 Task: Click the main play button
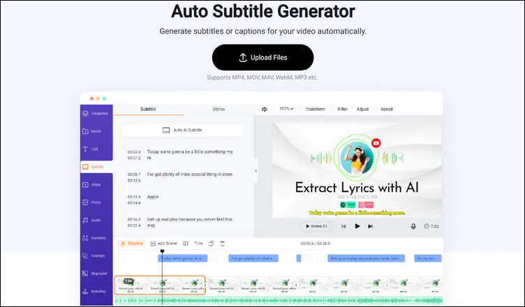[357, 226]
